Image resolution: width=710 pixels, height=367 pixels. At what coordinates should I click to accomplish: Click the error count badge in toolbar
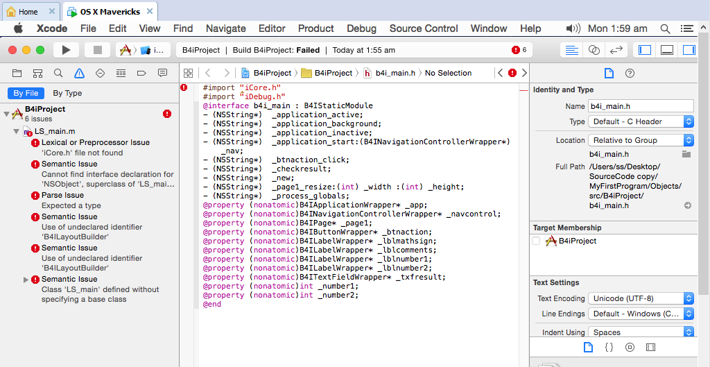click(x=519, y=50)
